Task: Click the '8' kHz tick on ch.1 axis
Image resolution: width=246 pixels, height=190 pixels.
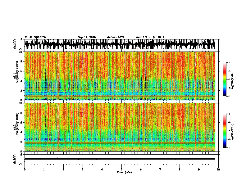Action: [x=22, y=61]
